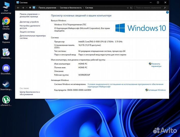Select the Recycle Bin (Корзина) icon

pos(6,38)
